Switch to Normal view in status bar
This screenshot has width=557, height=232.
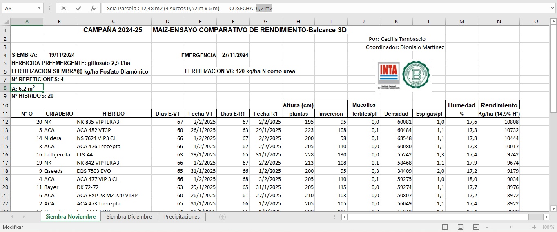[x=445, y=227]
